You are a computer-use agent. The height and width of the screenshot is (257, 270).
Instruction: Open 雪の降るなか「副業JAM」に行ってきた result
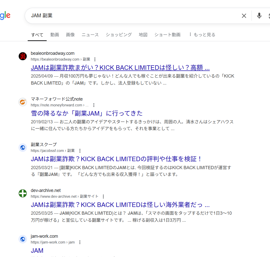point(87,113)
